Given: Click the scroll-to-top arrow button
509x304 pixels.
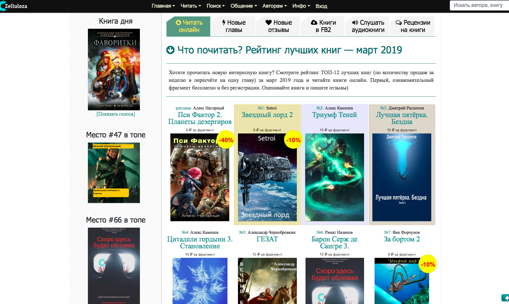Looking at the screenshot, I should [505, 298].
